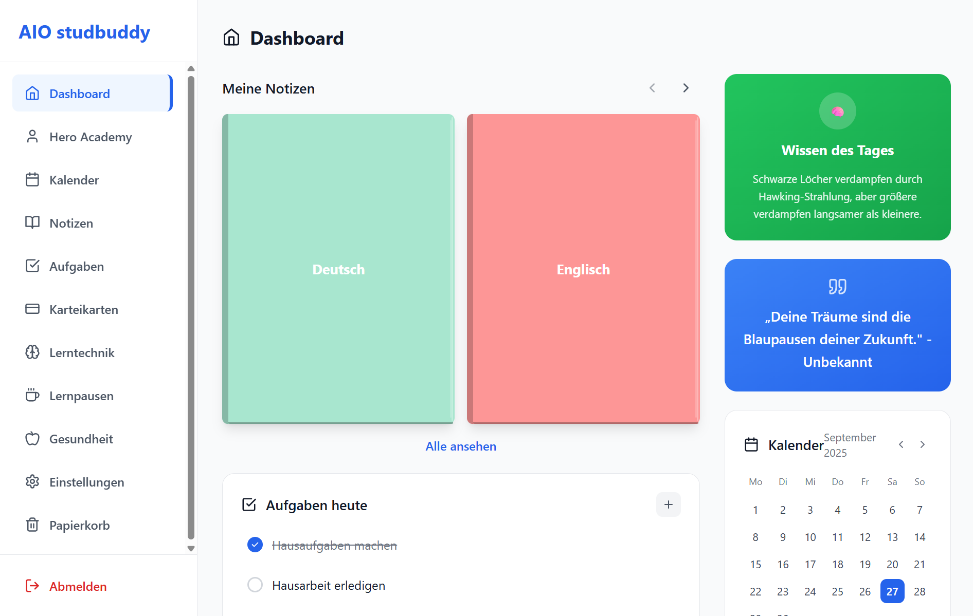
Task: Show next notes with right chevron
Action: tap(686, 88)
